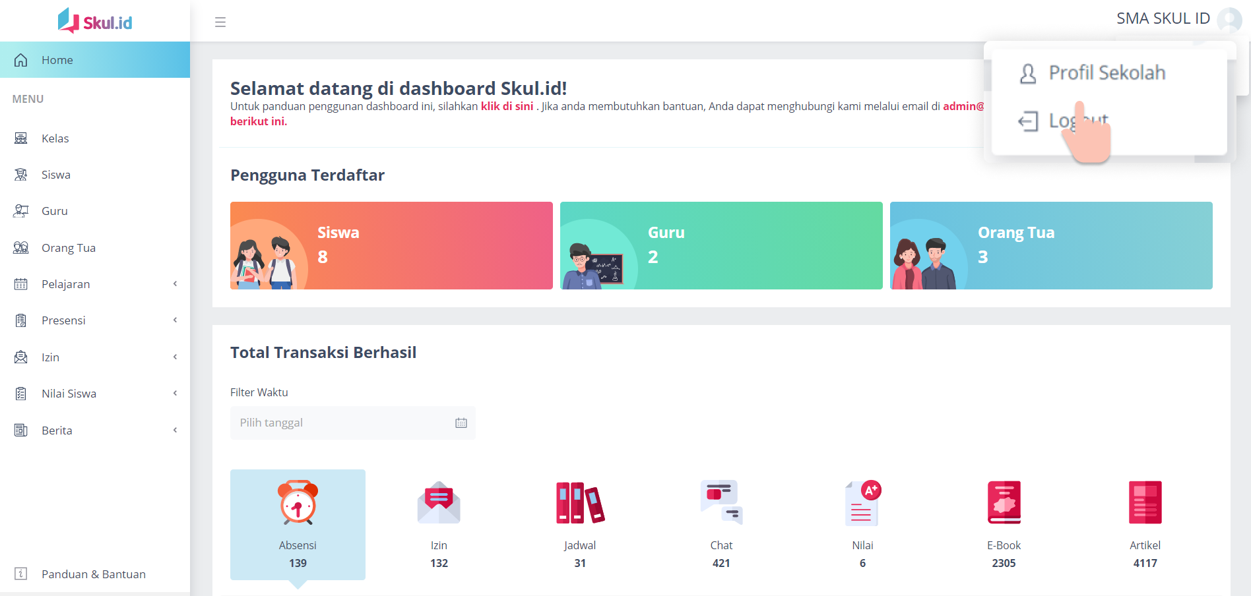The image size is (1251, 596).
Task: Select the Izin envelope icon
Action: 439,502
